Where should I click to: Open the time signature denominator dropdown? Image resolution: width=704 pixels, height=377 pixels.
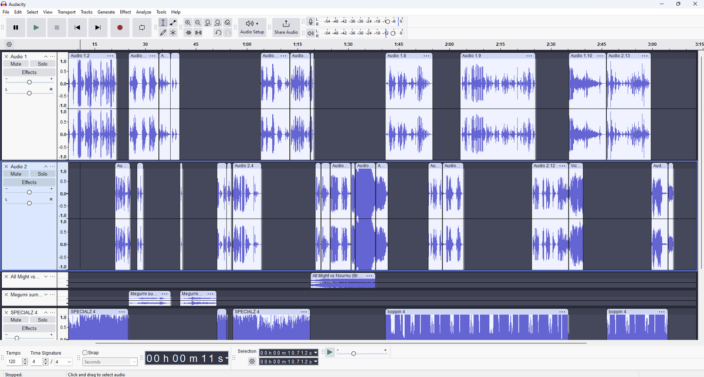(x=64, y=362)
